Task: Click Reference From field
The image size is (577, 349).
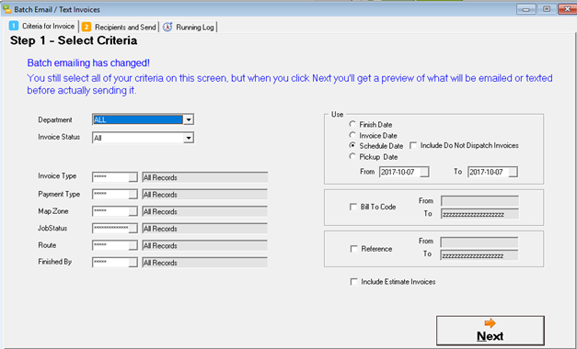Action: [479, 242]
